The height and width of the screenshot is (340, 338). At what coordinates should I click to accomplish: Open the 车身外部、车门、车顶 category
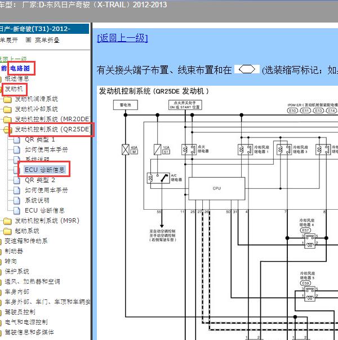[47, 302]
